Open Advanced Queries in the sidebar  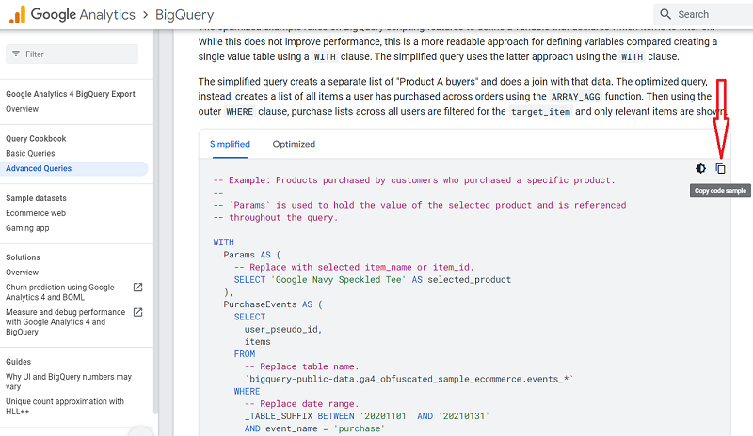[39, 168]
